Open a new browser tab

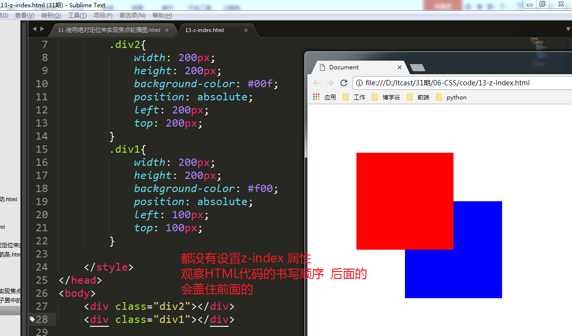click(417, 68)
